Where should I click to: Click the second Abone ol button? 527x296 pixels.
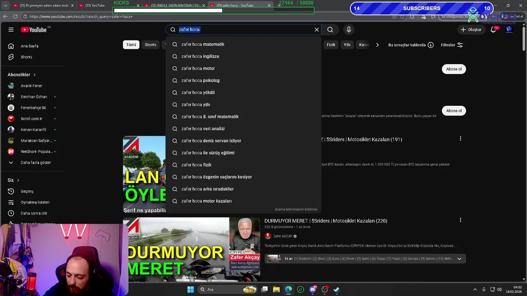[x=454, y=111]
